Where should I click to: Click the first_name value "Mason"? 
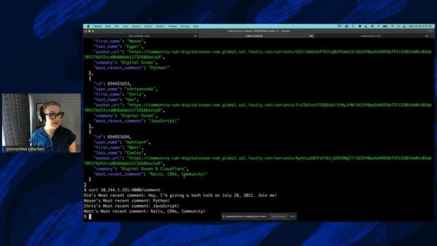[x=135, y=41]
